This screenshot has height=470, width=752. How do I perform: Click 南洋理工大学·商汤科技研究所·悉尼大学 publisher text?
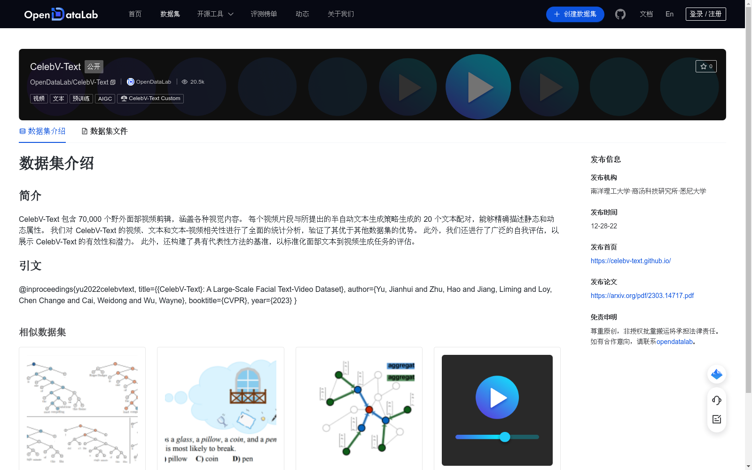[x=649, y=191]
